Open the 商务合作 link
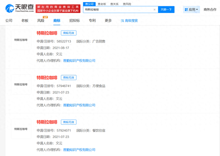This screenshot has height=156, width=220. (x=210, y=10)
